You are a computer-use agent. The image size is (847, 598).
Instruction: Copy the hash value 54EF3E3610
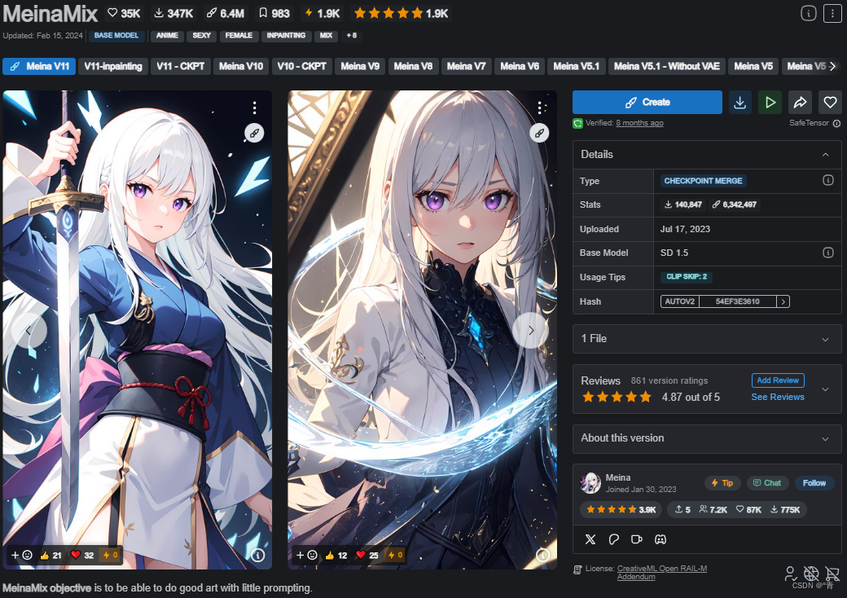tap(737, 301)
